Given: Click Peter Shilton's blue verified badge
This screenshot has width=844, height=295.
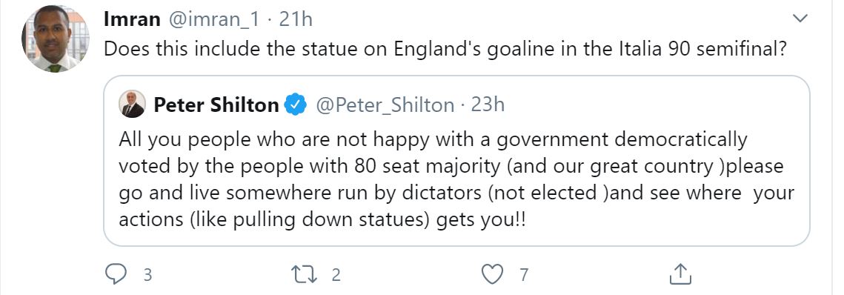Looking at the screenshot, I should tap(296, 105).
